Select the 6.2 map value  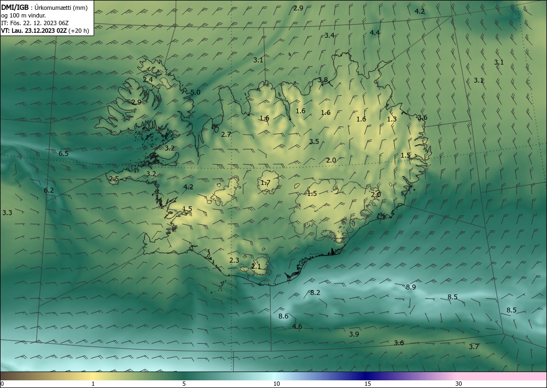tap(49, 190)
